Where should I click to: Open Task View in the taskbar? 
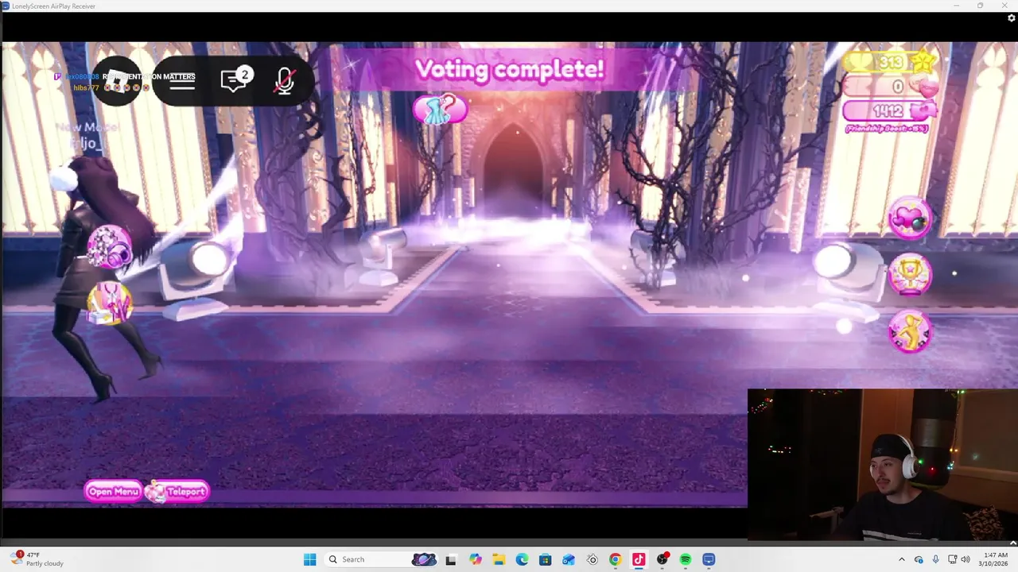point(451,559)
